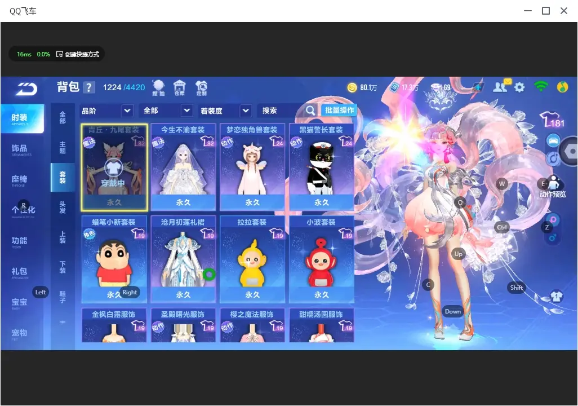Screen dimensions: 578x406
Task: Click the search magnifier icon
Action: [x=310, y=111]
